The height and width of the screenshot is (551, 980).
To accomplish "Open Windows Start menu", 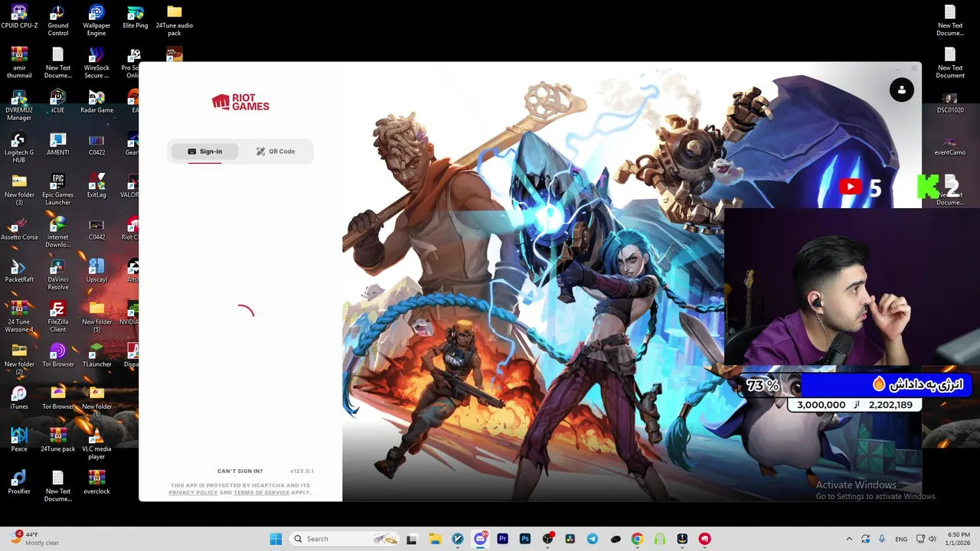I will click(276, 539).
